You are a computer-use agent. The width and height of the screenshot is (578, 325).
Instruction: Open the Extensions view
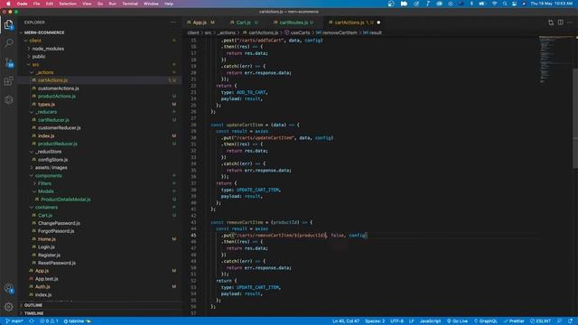[x=9, y=81]
